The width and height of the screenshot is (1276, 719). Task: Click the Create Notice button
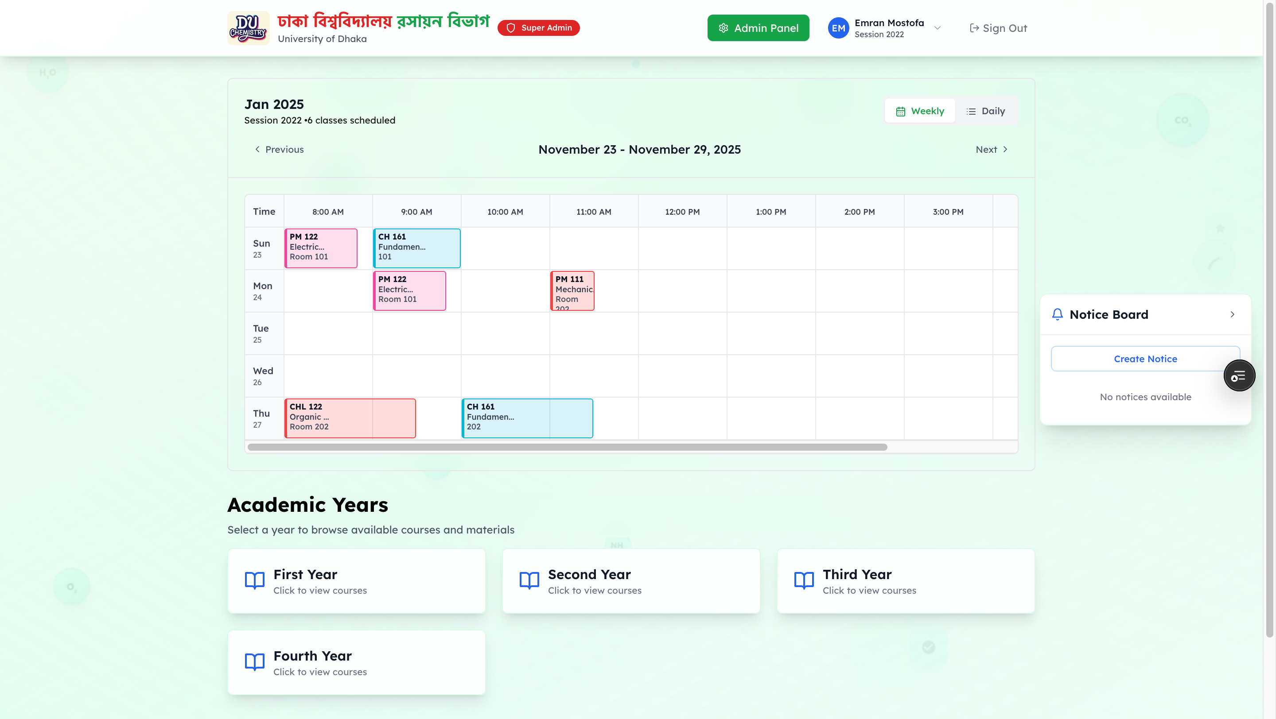click(1145, 359)
